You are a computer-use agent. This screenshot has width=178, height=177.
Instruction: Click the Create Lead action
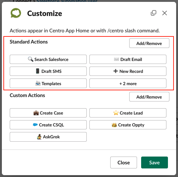pyautogui.click(x=128, y=113)
